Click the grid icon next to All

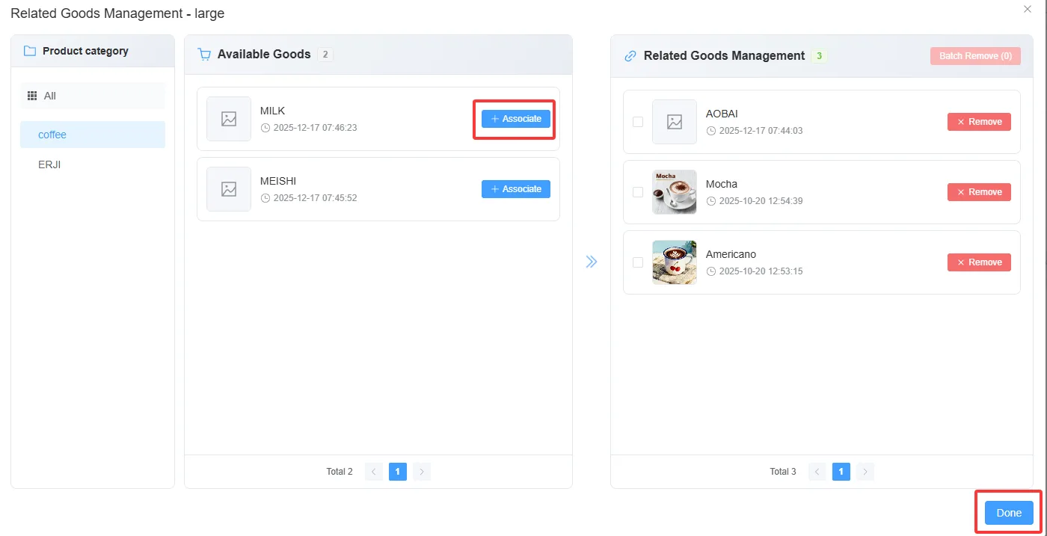point(32,96)
